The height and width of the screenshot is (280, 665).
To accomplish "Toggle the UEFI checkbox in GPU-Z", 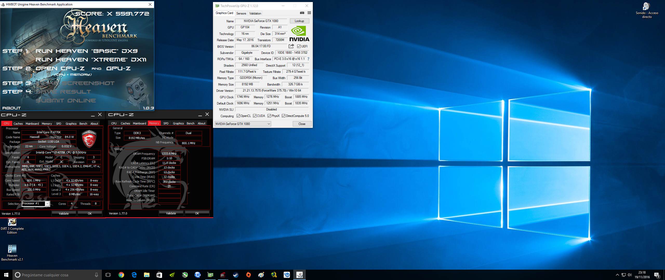I will [299, 46].
